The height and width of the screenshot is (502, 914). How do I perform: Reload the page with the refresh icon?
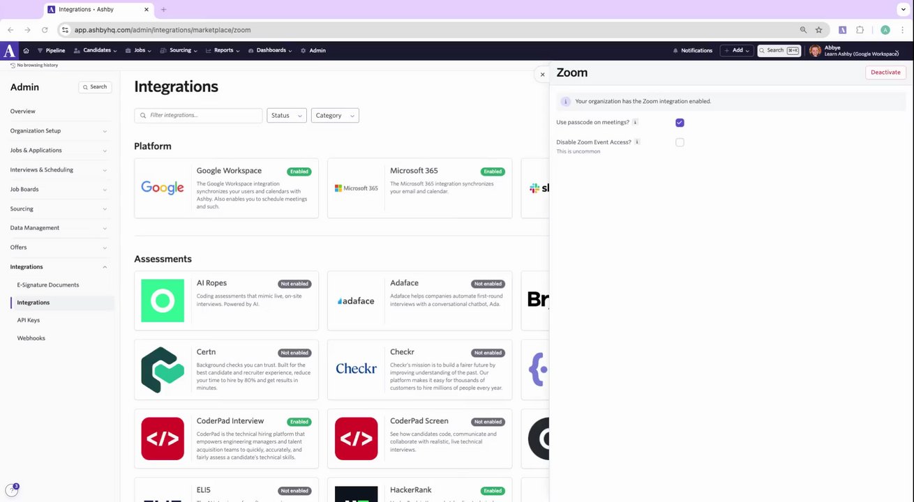45,30
